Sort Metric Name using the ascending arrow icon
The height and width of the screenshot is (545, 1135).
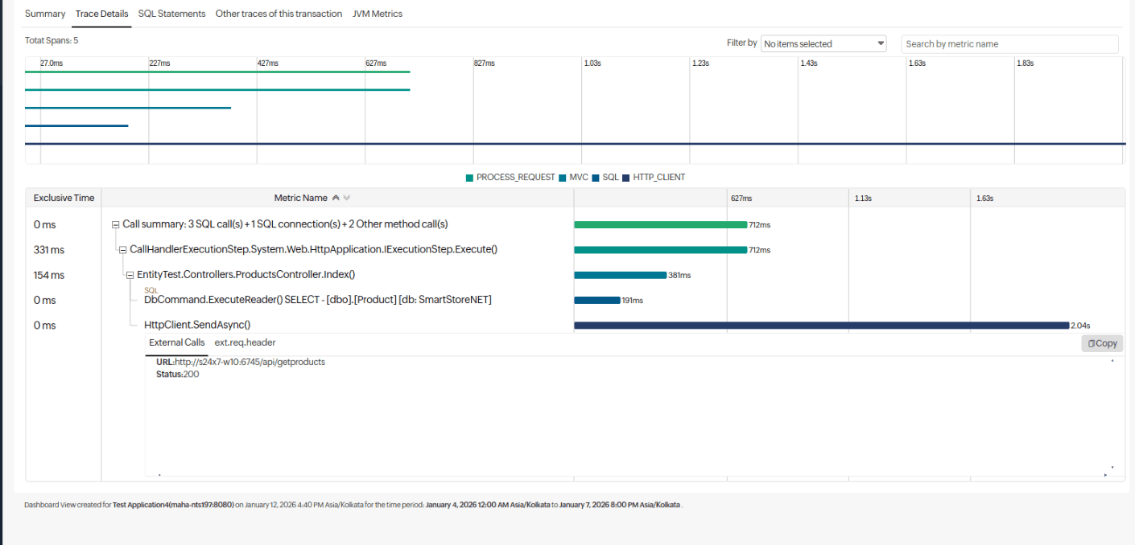(336, 197)
